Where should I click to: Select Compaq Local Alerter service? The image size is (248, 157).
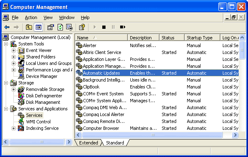click(x=157, y=114)
